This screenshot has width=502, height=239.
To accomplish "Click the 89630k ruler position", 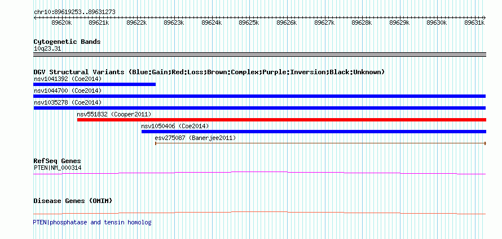I will pos(437,22).
